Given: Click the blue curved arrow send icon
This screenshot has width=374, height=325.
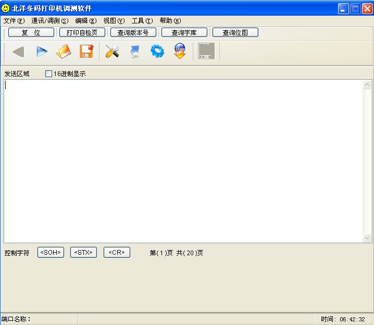Looking at the screenshot, I should (134, 52).
